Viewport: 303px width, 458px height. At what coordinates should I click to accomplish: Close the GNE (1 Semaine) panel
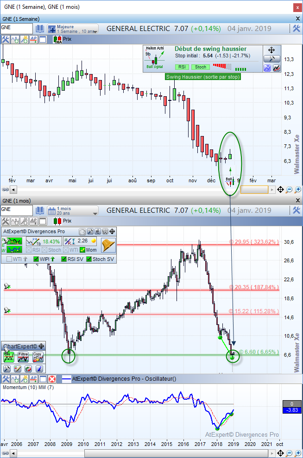[x=298, y=19]
